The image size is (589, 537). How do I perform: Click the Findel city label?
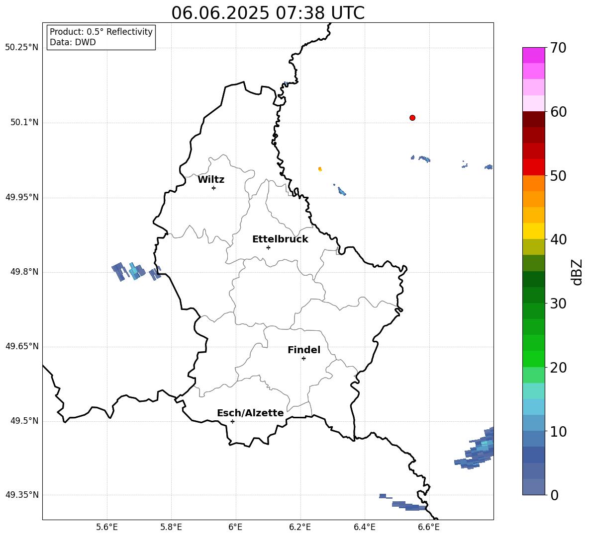pos(304,350)
